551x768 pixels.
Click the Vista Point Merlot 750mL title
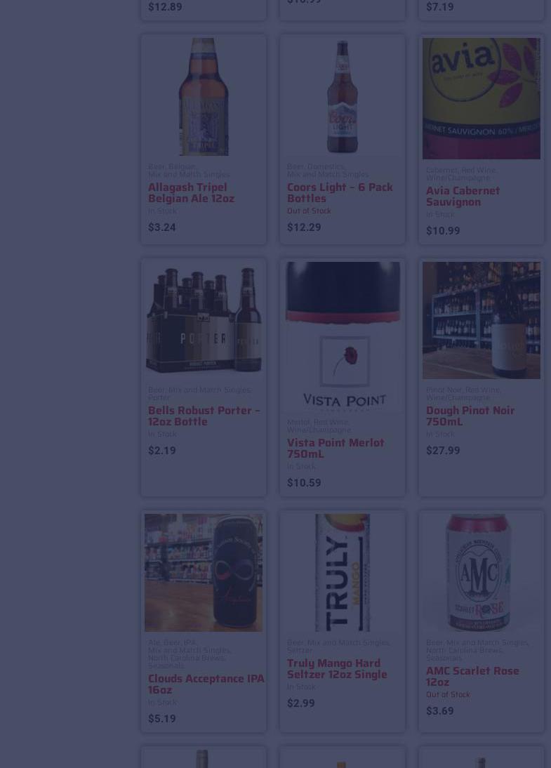click(336, 448)
